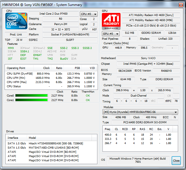Click the memory size 6144 MB field
The height and width of the screenshot is (170, 186).
click(x=126, y=79)
